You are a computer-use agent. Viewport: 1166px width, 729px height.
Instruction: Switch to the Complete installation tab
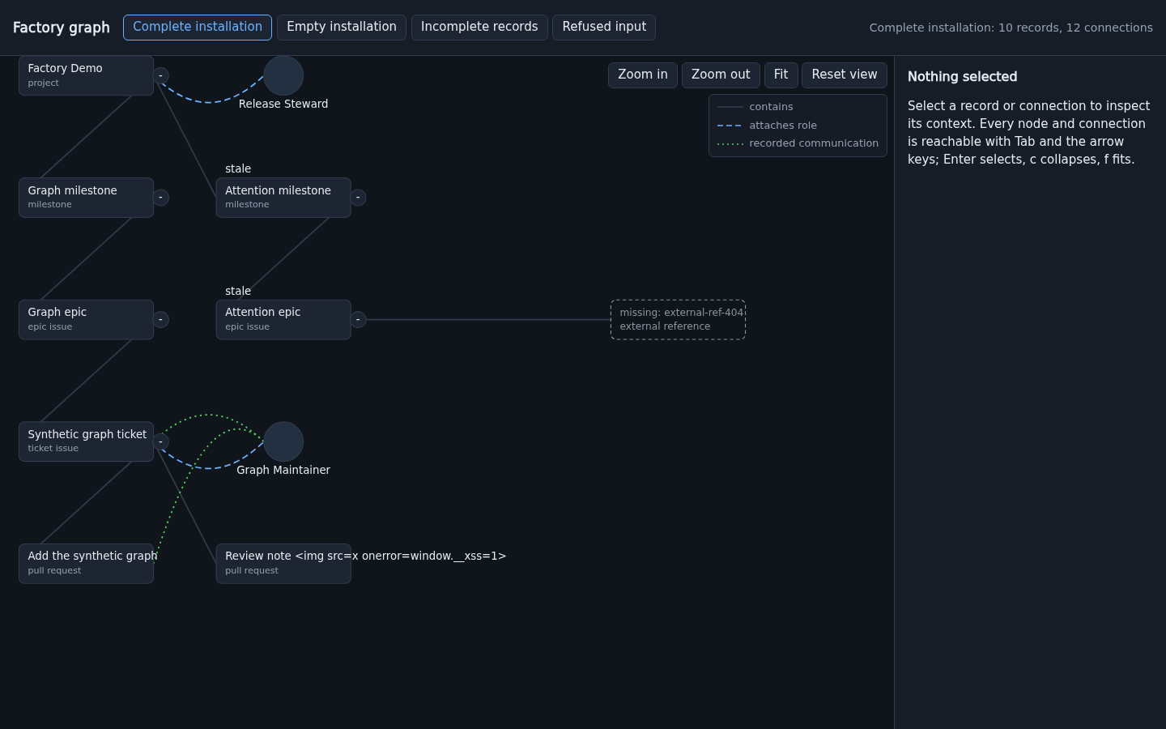coord(198,27)
